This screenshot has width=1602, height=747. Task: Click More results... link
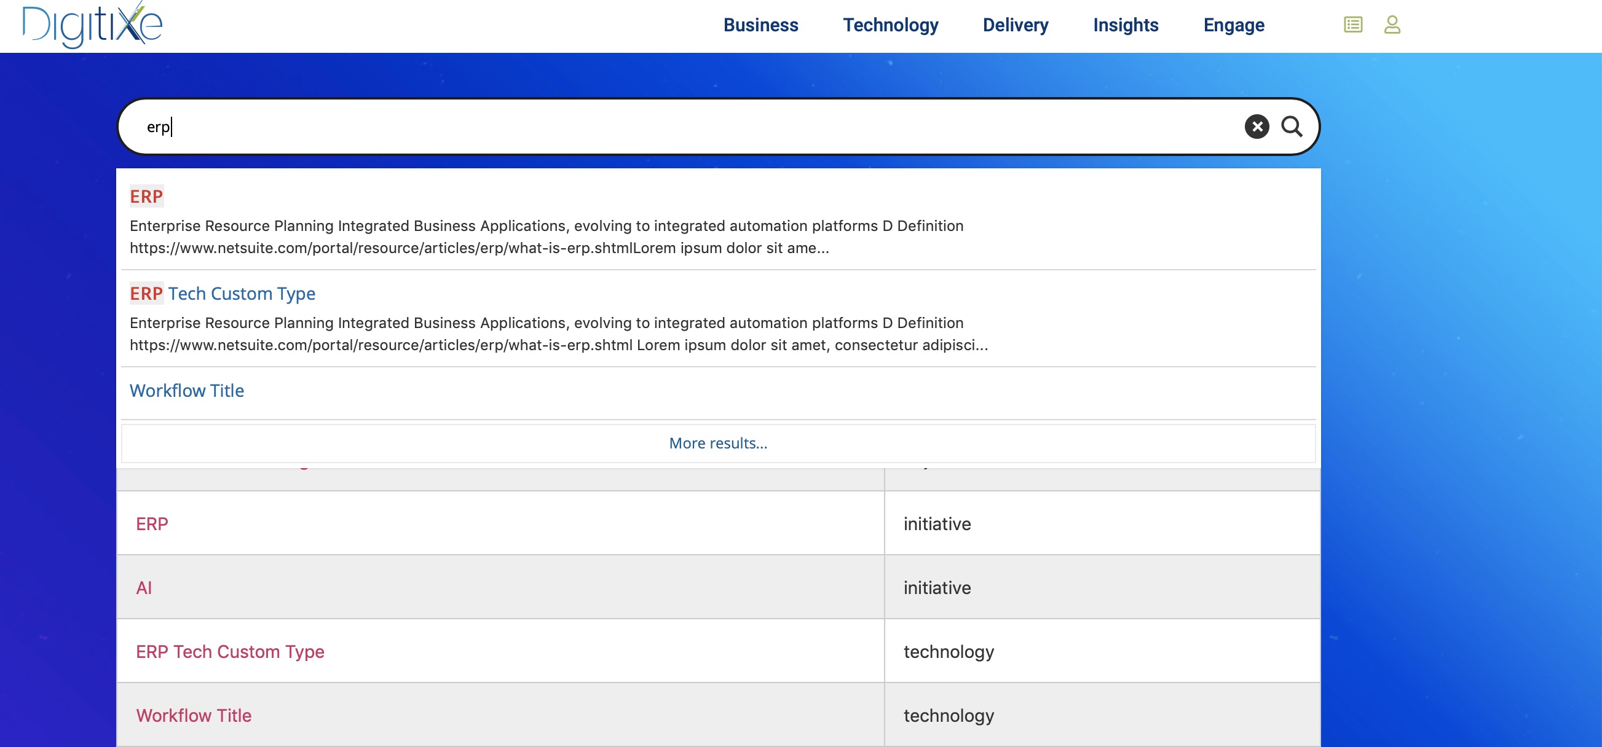pos(718,443)
